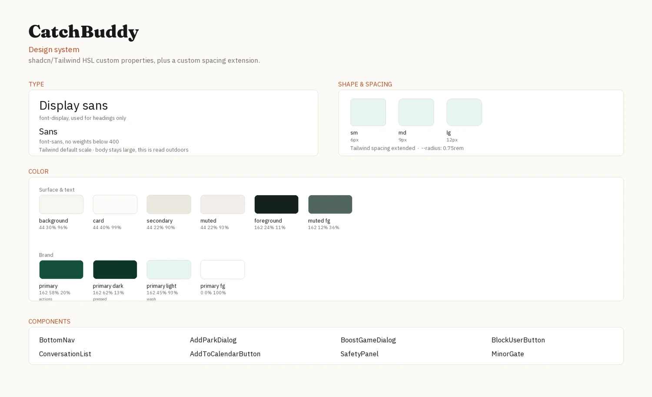Click 'font-sans, no weights below 400' caption
Screen dimensions: 652x397
click(79, 142)
